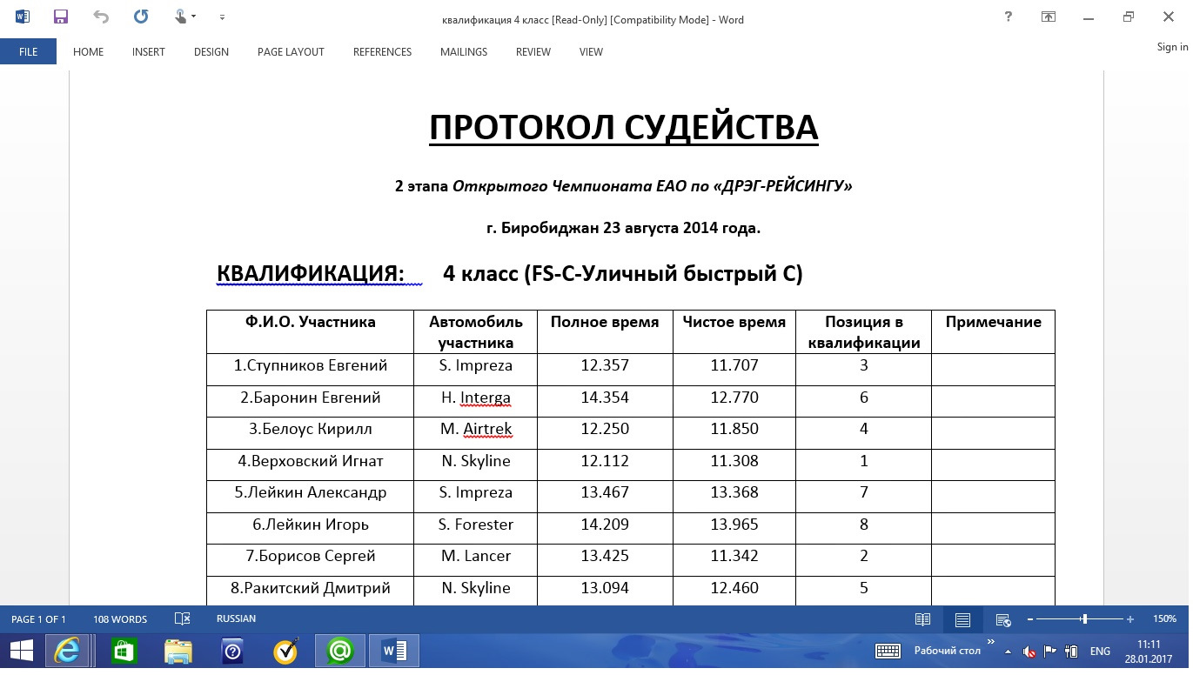This screenshot has height=675, width=1193.
Task: Open Read Mode from the status bar
Action: [922, 618]
